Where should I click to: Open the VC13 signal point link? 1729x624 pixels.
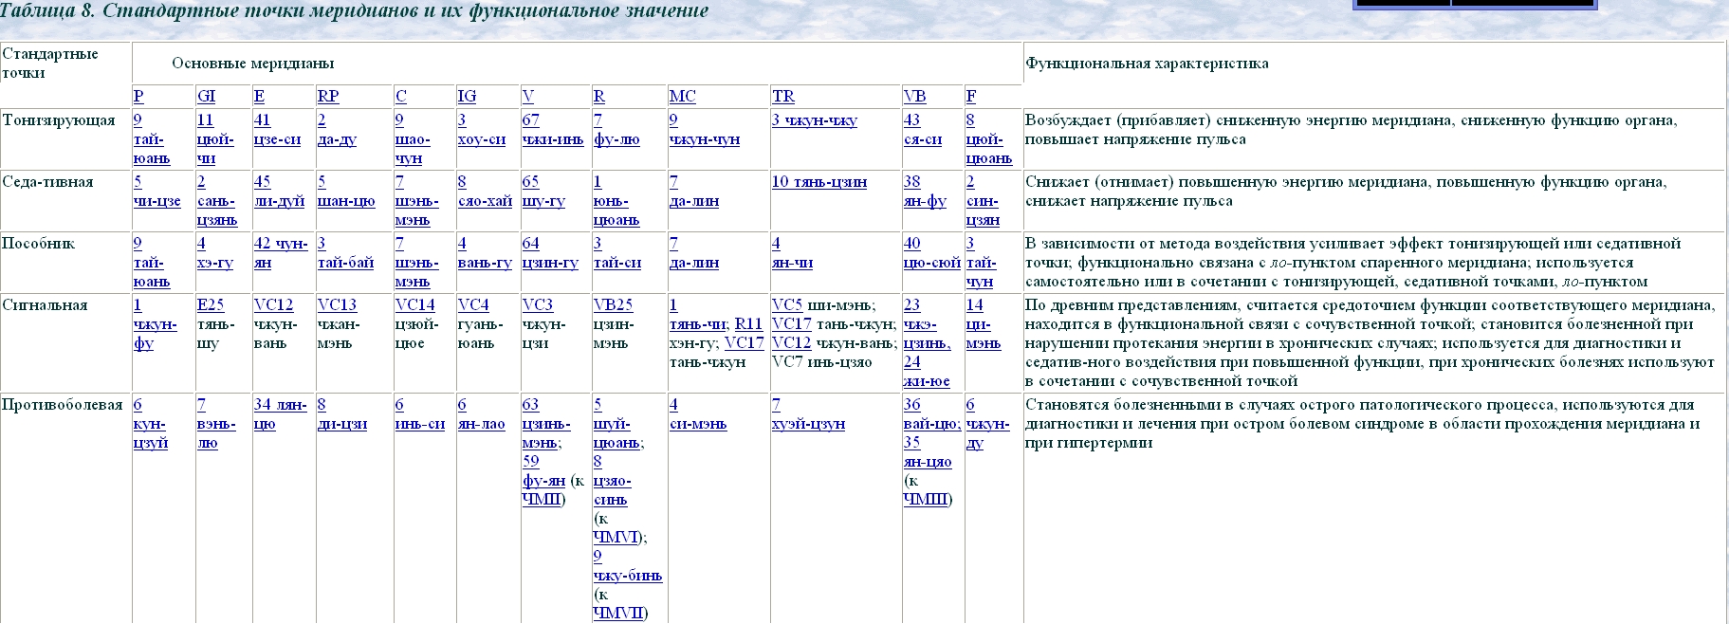337,305
